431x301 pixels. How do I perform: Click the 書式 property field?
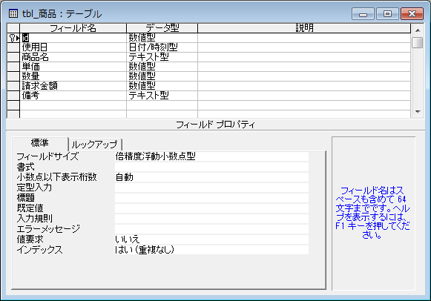click(x=211, y=167)
